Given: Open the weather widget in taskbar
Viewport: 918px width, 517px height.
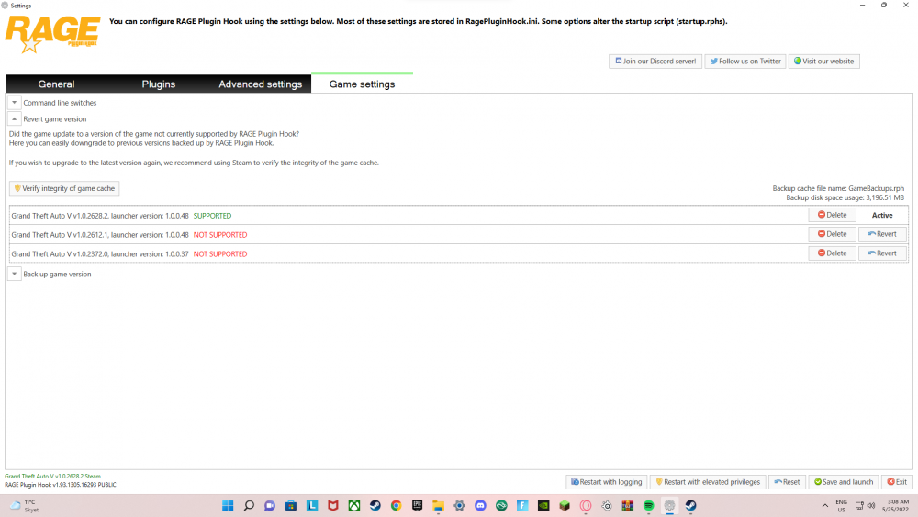Looking at the screenshot, I should point(24,506).
